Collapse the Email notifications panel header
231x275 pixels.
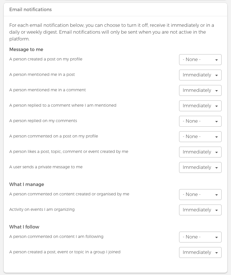[x=31, y=9]
